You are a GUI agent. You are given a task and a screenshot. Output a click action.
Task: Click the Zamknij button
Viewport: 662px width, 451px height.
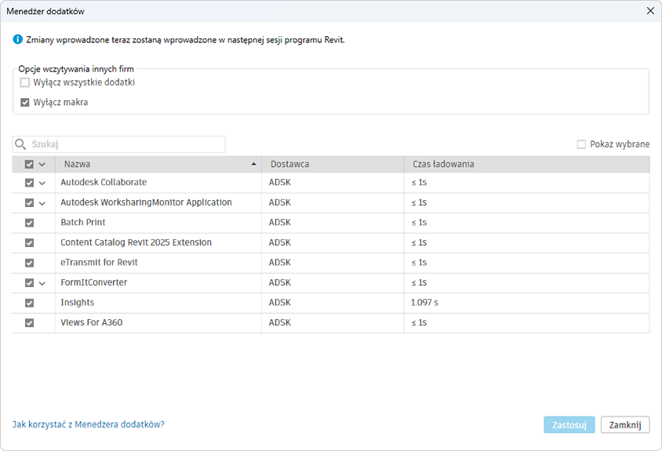click(625, 425)
